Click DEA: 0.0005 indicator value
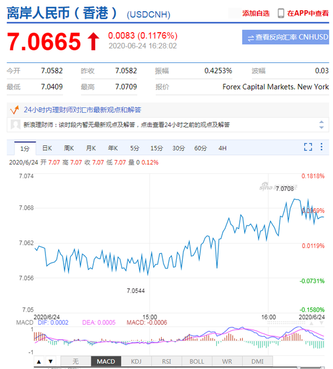The height and width of the screenshot is (369, 333). tap(99, 322)
